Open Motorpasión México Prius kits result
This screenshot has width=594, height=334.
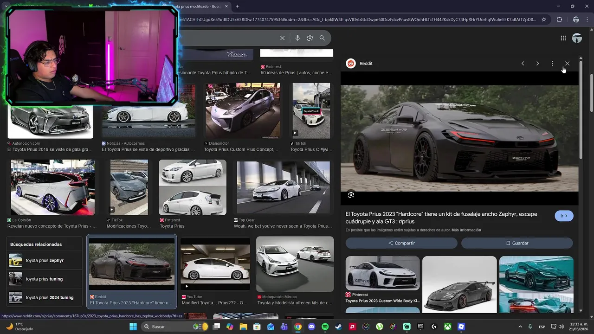[295, 263]
